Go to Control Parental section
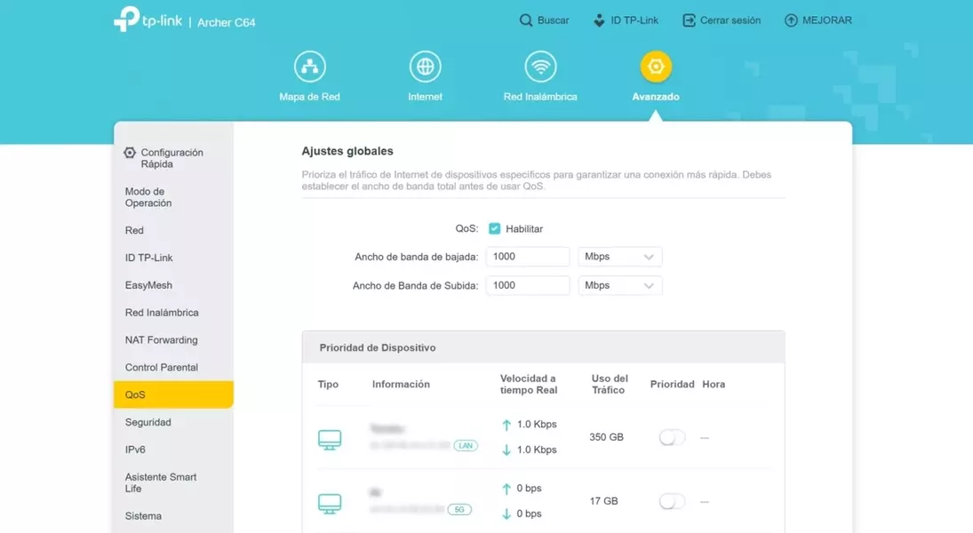The image size is (973, 533). (161, 368)
